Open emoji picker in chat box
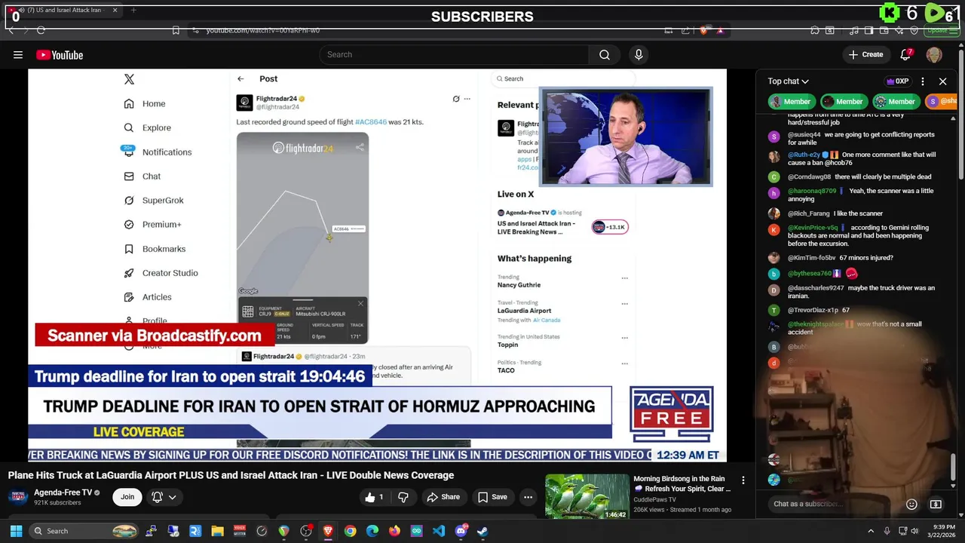This screenshot has width=965, height=543. [911, 504]
